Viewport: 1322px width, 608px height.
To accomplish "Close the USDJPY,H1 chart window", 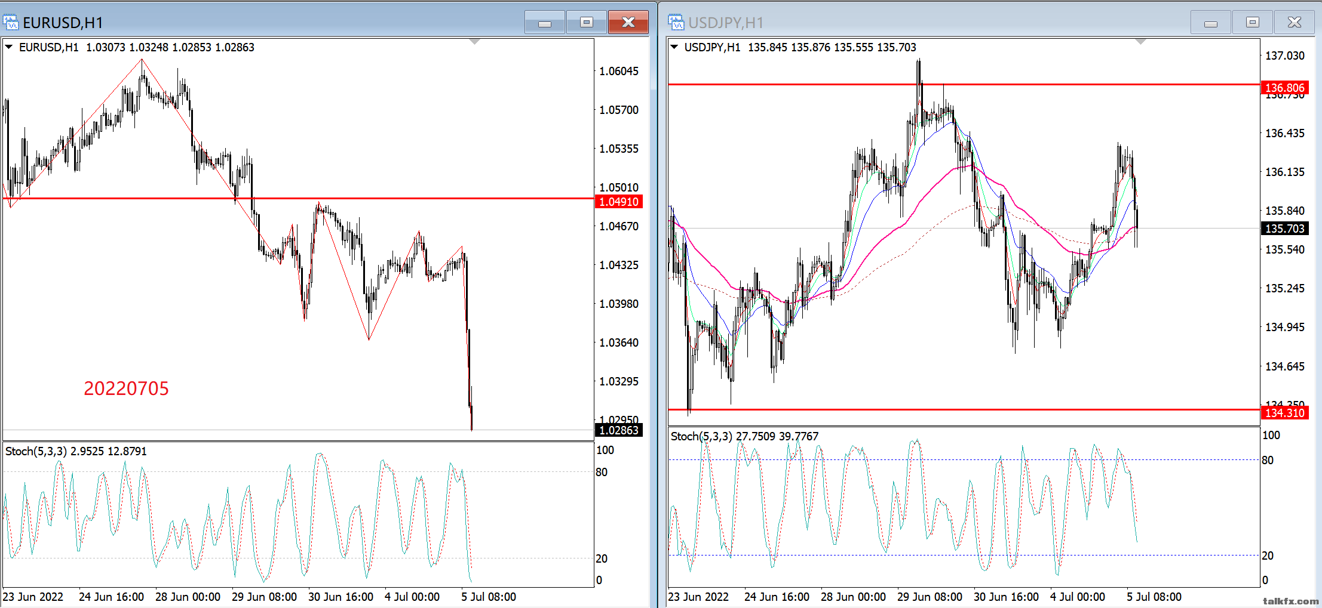I will pyautogui.click(x=1294, y=23).
